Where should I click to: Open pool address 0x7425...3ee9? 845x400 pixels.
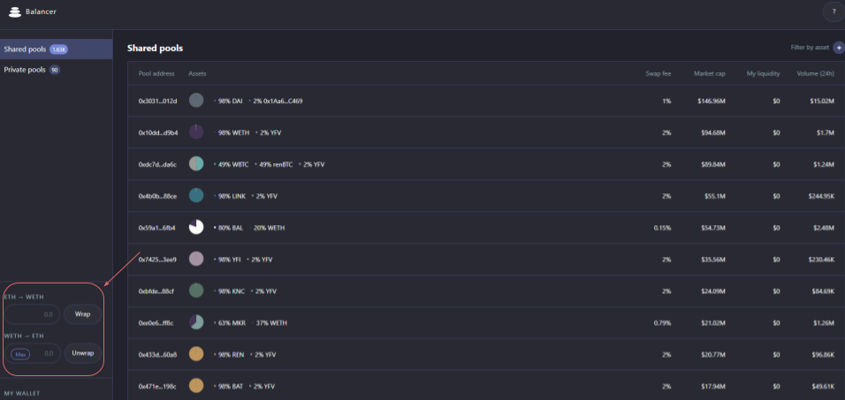click(157, 260)
